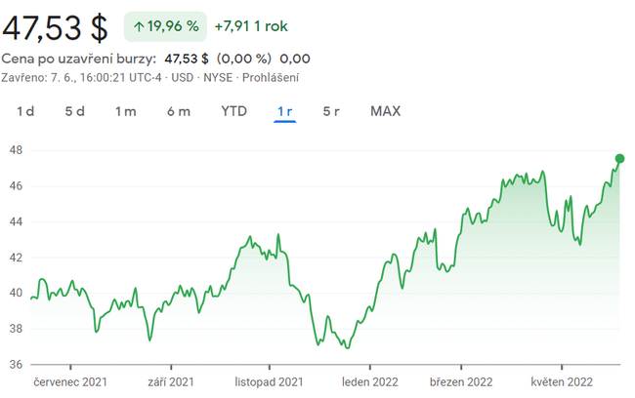The image size is (635, 398).
Task: Click the květen 2022 axis label
Action: click(562, 381)
